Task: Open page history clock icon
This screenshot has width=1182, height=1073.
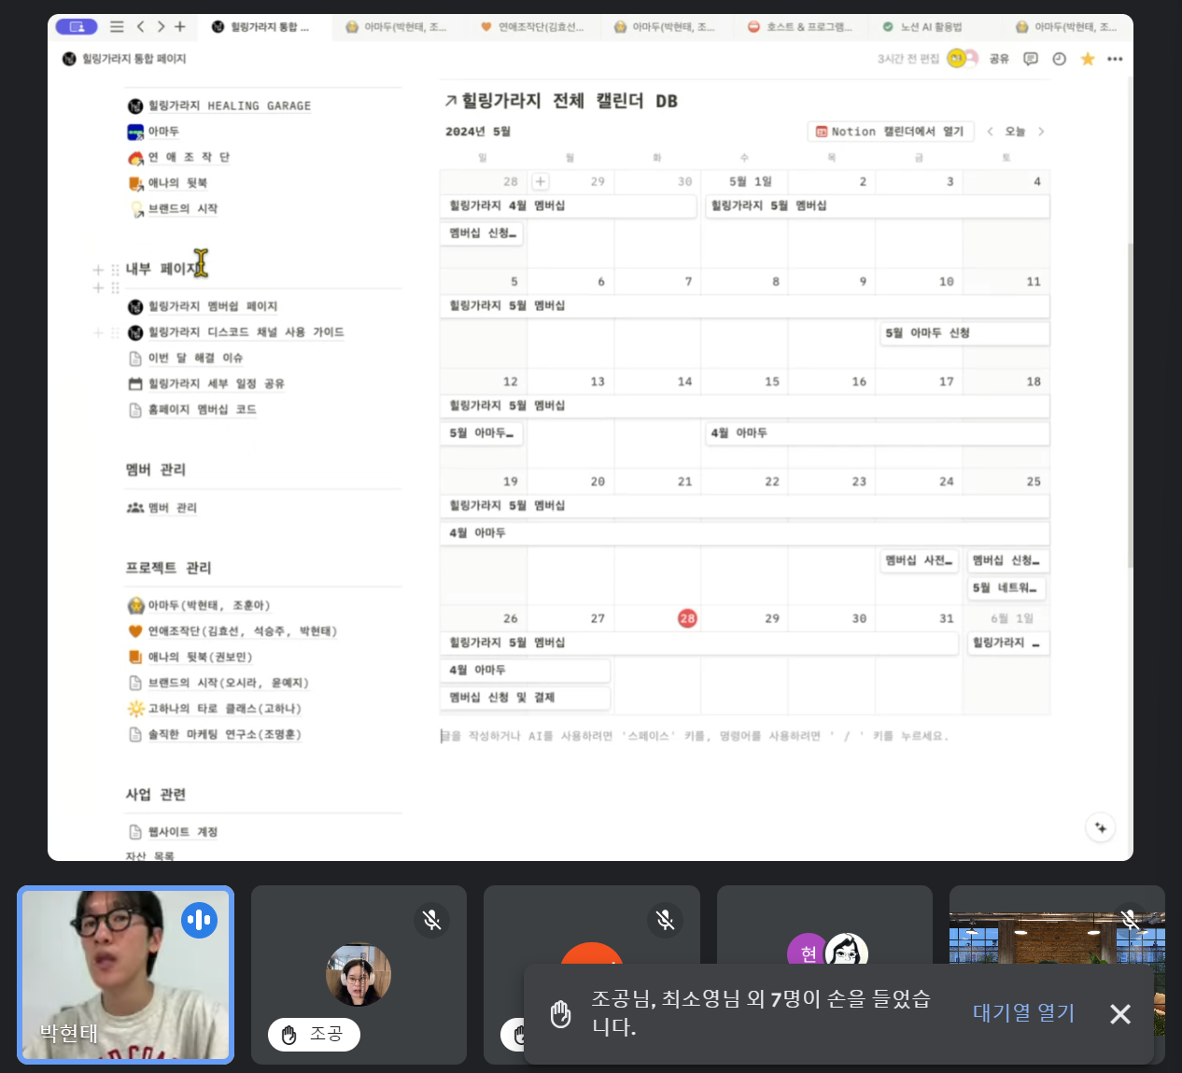Action: (1059, 59)
